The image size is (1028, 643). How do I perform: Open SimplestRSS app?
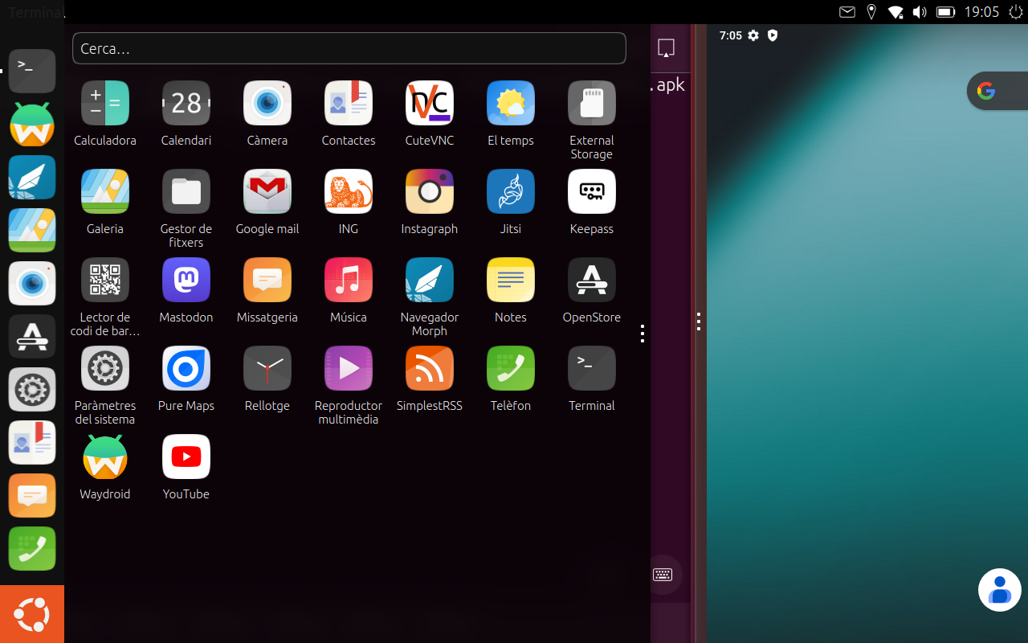tap(430, 368)
